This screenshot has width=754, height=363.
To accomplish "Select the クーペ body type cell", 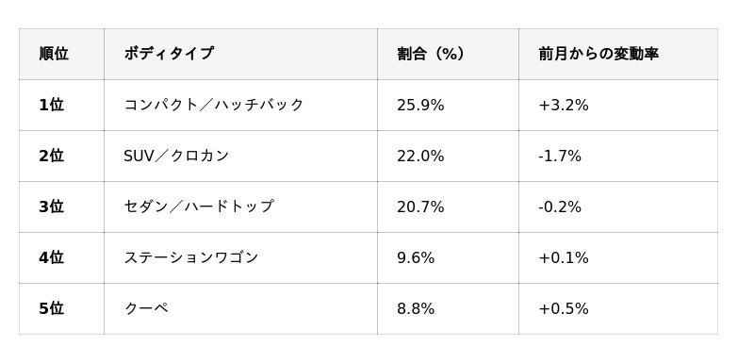I will coord(240,308).
